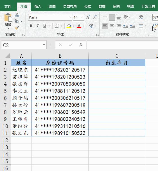Increase indent icon
This screenshot has width=158, height=171.
[132, 26]
